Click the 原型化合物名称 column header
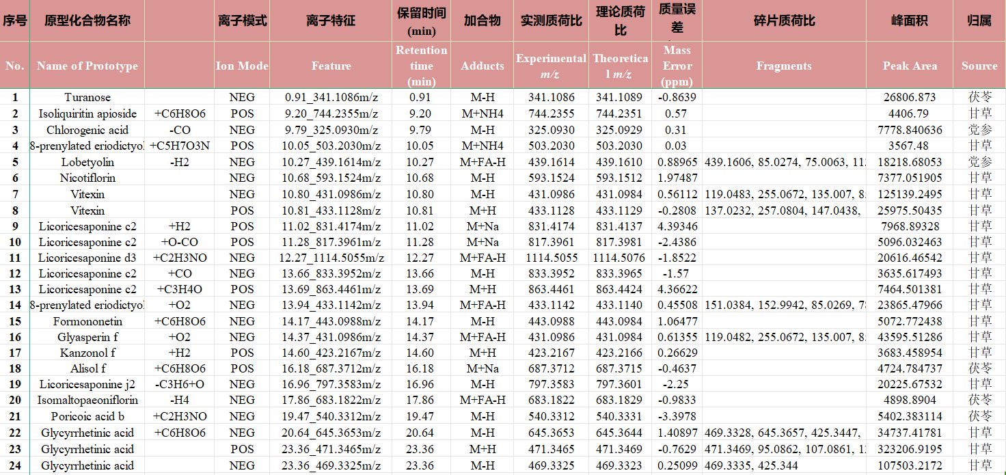The height and width of the screenshot is (475, 1006). click(x=87, y=21)
